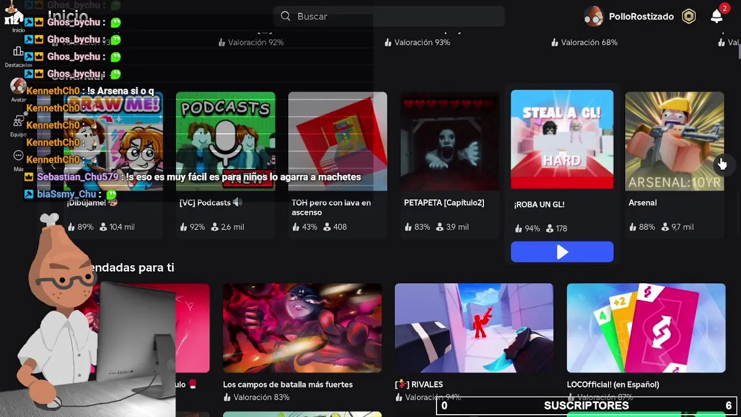Open the Draw Me game thumbnail
This screenshot has width=741, height=417.
click(x=113, y=141)
